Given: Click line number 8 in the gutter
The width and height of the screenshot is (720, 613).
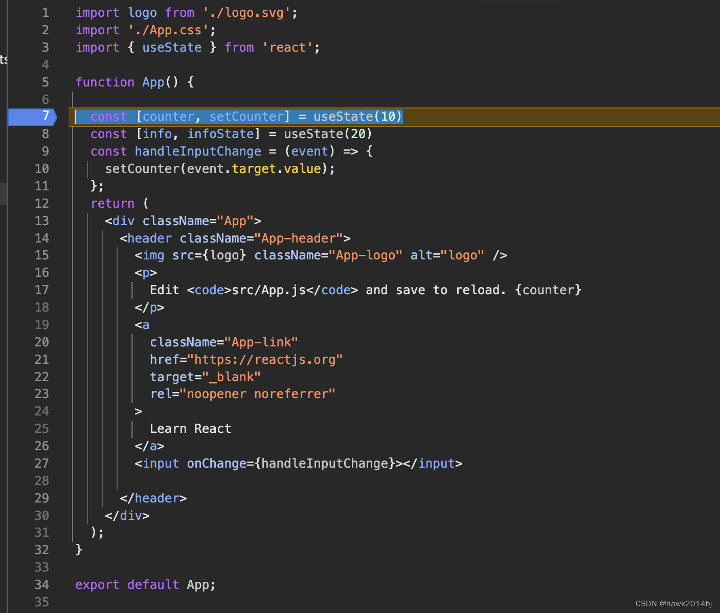Looking at the screenshot, I should 46,134.
